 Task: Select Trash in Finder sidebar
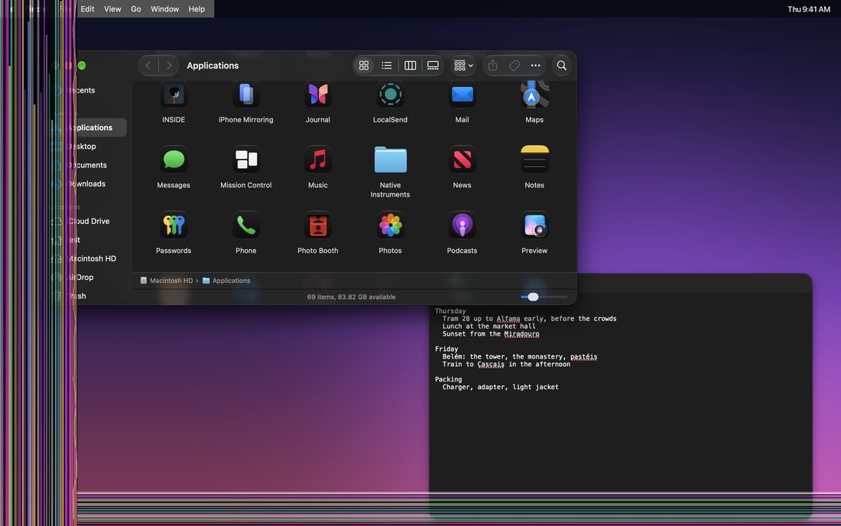point(87,296)
